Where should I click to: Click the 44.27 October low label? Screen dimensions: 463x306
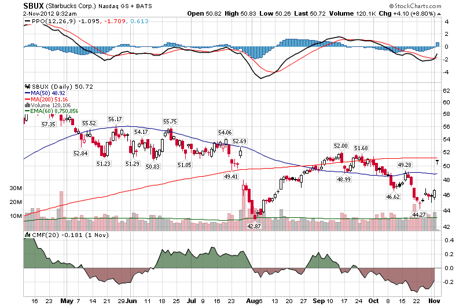(x=419, y=214)
